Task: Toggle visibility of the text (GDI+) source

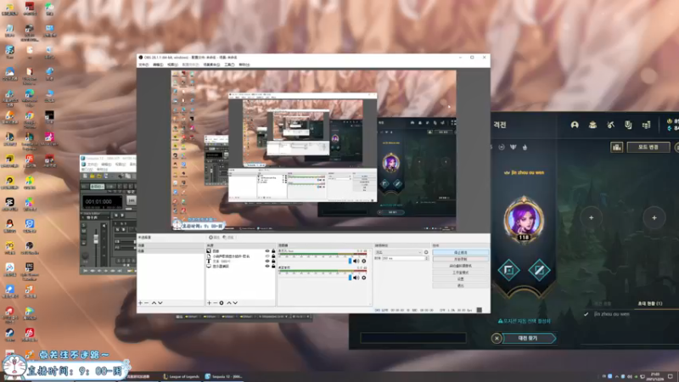Action: click(267, 261)
